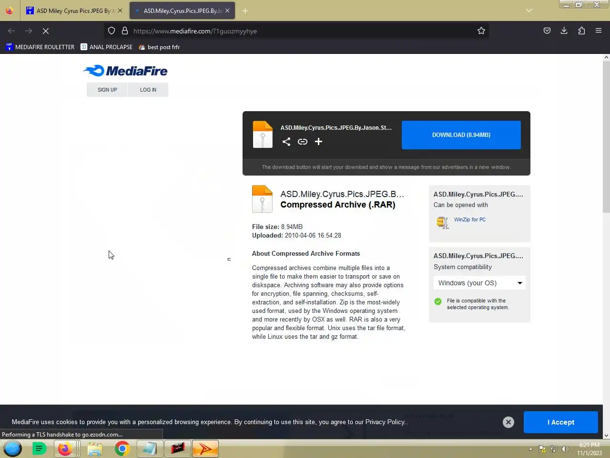Open Google Chrome from the taskbar
Screen dimensions: 610x458
pyautogui.click(x=122, y=448)
